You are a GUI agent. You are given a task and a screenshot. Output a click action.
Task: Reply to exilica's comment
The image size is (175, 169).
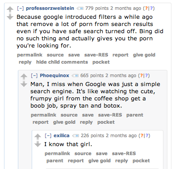coord(121,161)
